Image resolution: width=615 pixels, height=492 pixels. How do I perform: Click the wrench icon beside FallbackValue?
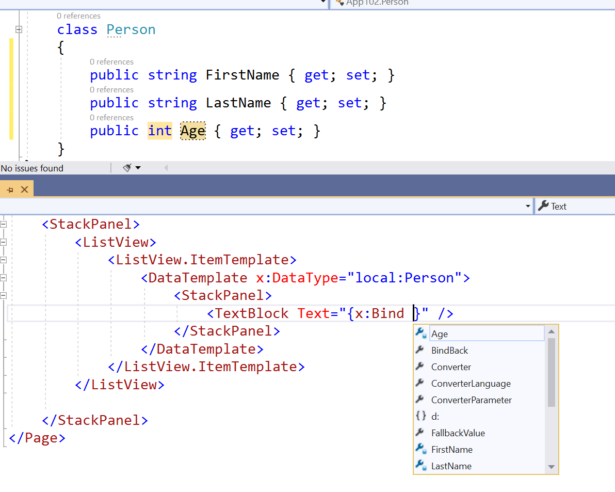click(x=420, y=433)
